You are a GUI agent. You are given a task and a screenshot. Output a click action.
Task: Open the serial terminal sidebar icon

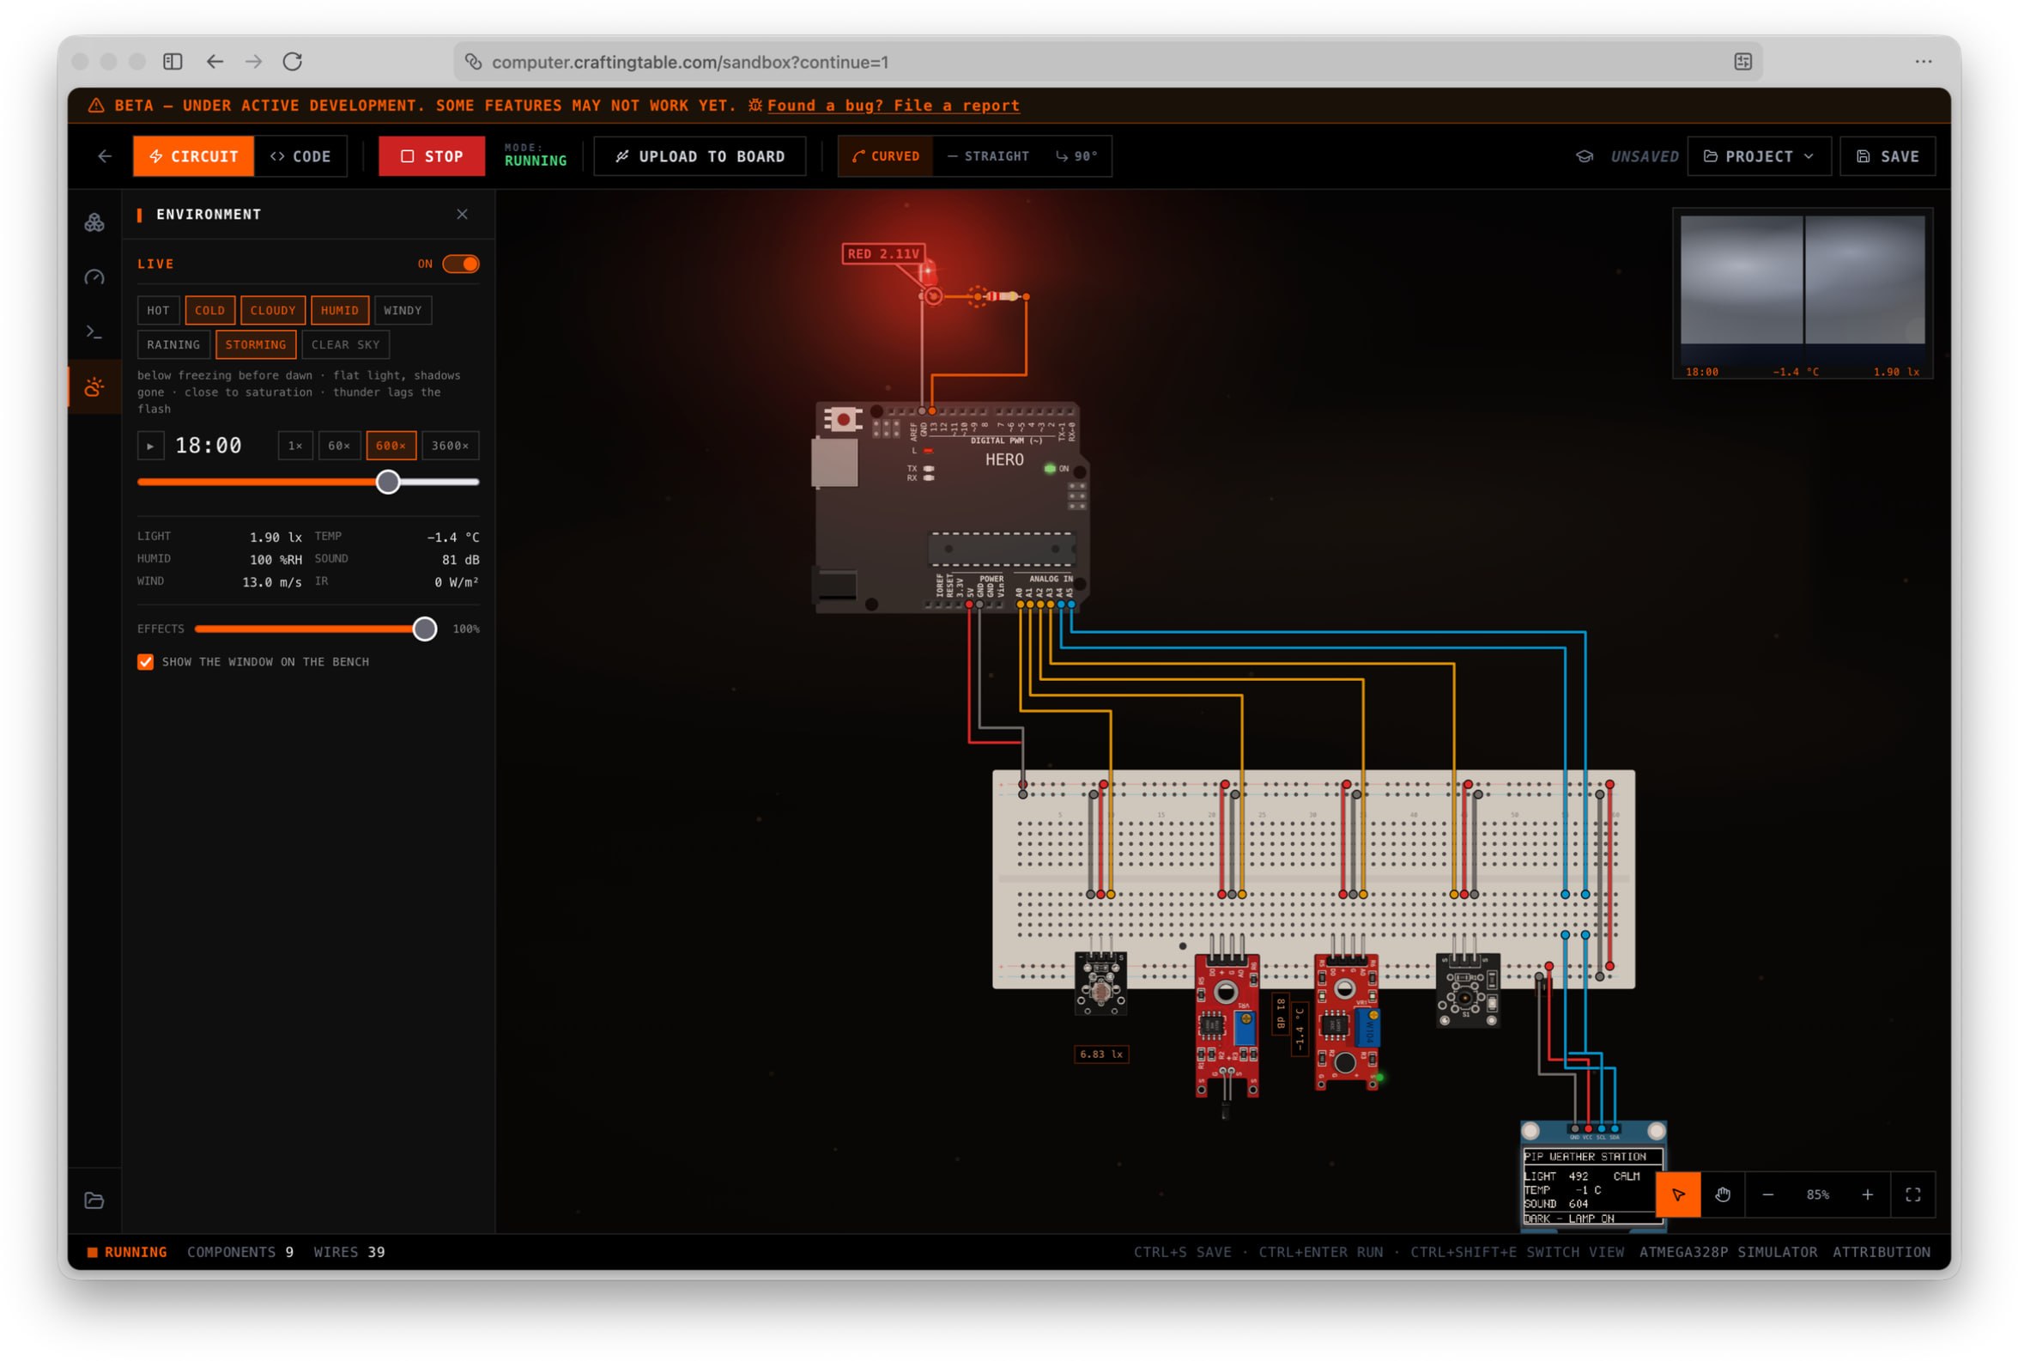(94, 331)
